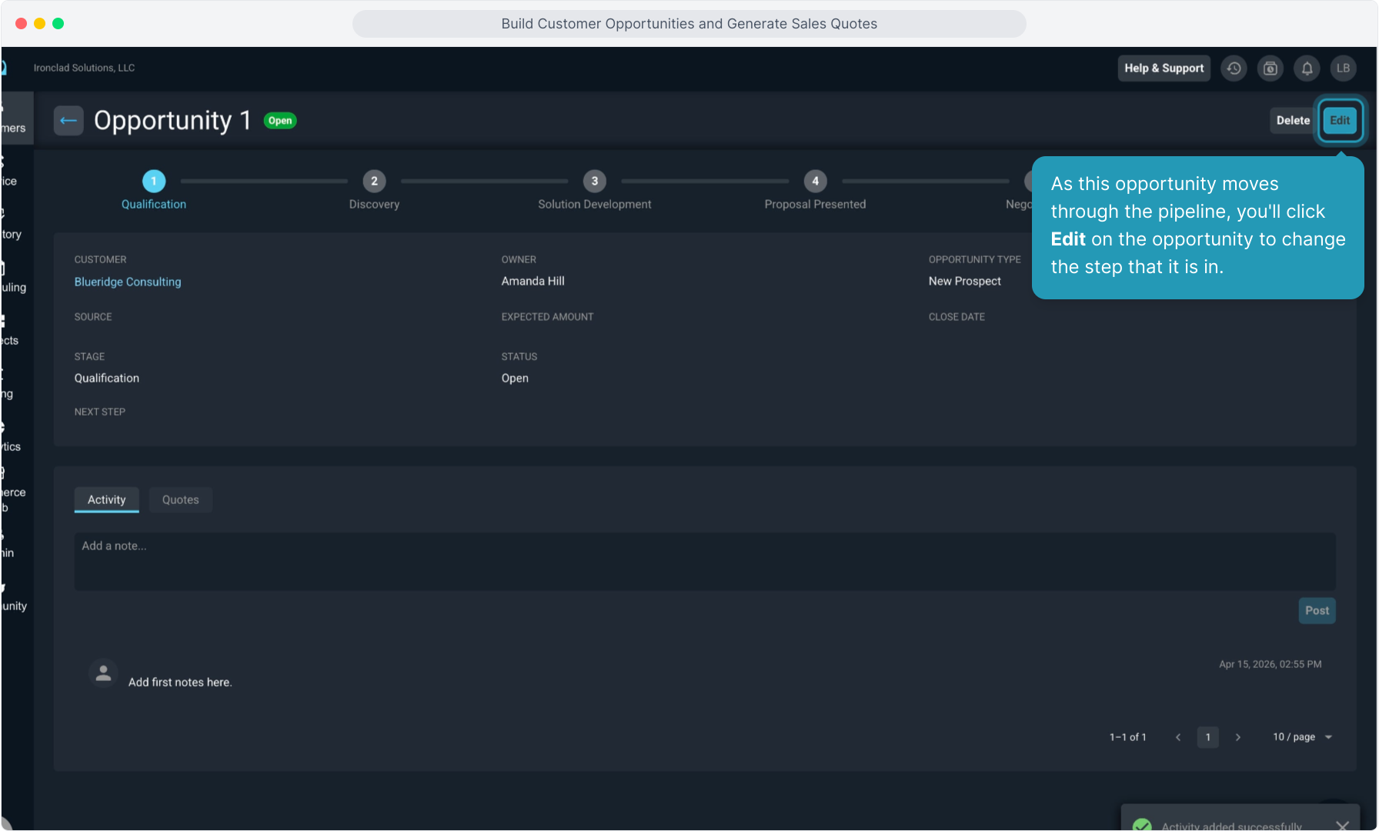
Task: Click the timer icon in top bar
Action: coord(1270,68)
